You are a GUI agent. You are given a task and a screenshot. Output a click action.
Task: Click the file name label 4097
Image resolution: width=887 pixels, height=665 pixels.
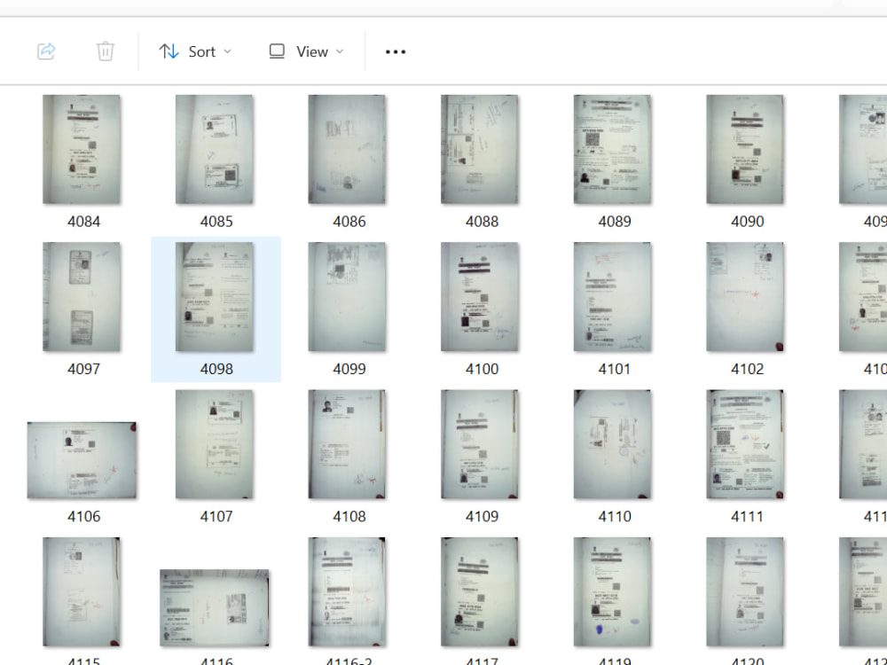tap(83, 369)
